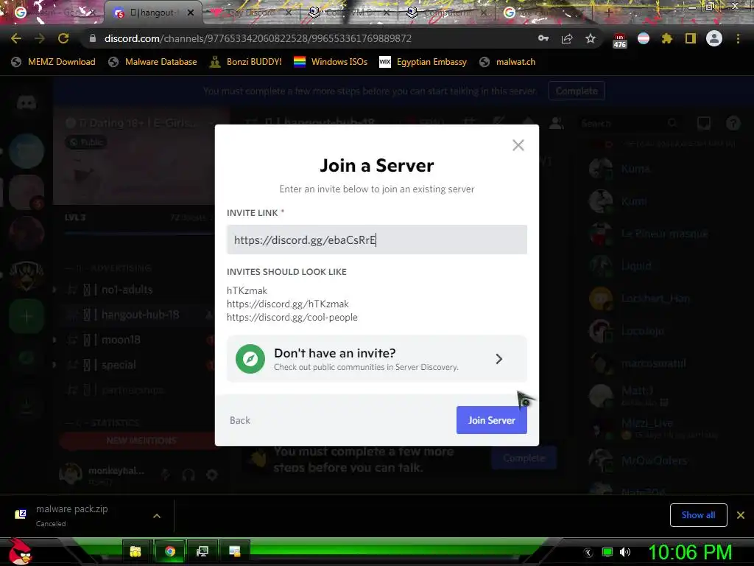The width and height of the screenshot is (754, 566).
Task: Click the 10:06 PM clock
Action: [x=690, y=552]
